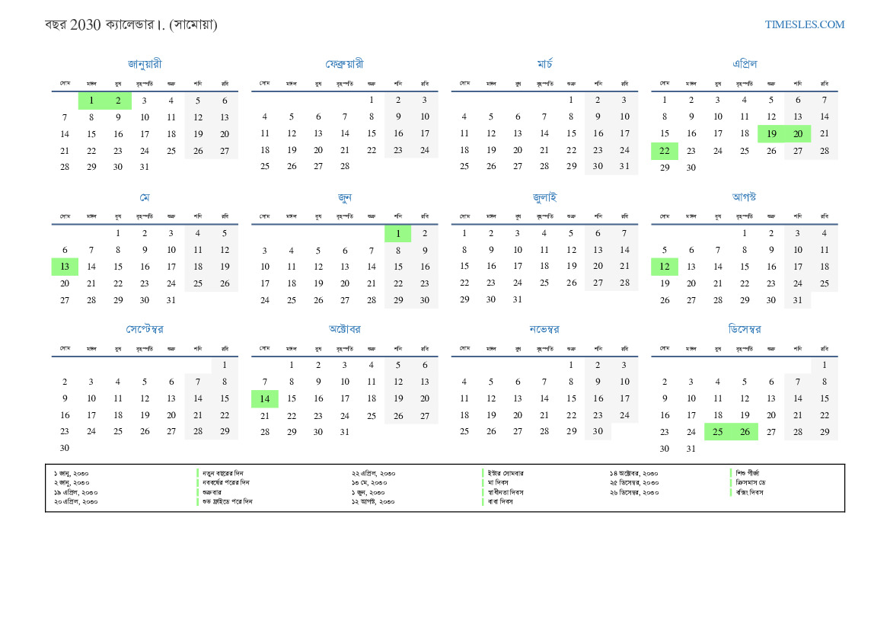This screenshot has width=890, height=630.
Task: Click 28 in ফেব্রুয়ারী
Action: pyautogui.click(x=345, y=166)
